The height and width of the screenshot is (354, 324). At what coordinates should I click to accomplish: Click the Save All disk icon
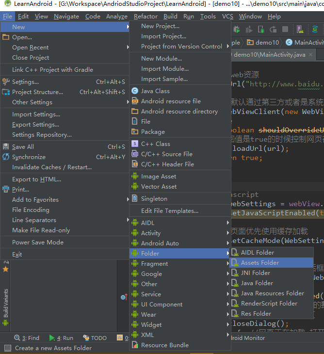[x=6, y=147]
